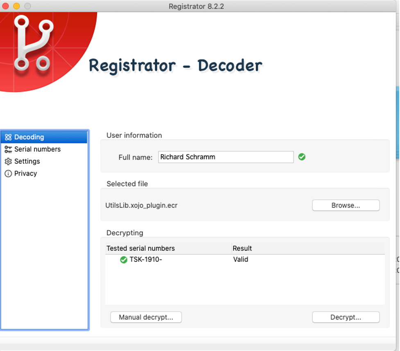The width and height of the screenshot is (400, 351).
Task: Click the Tested serial numbers column header
Action: [141, 248]
